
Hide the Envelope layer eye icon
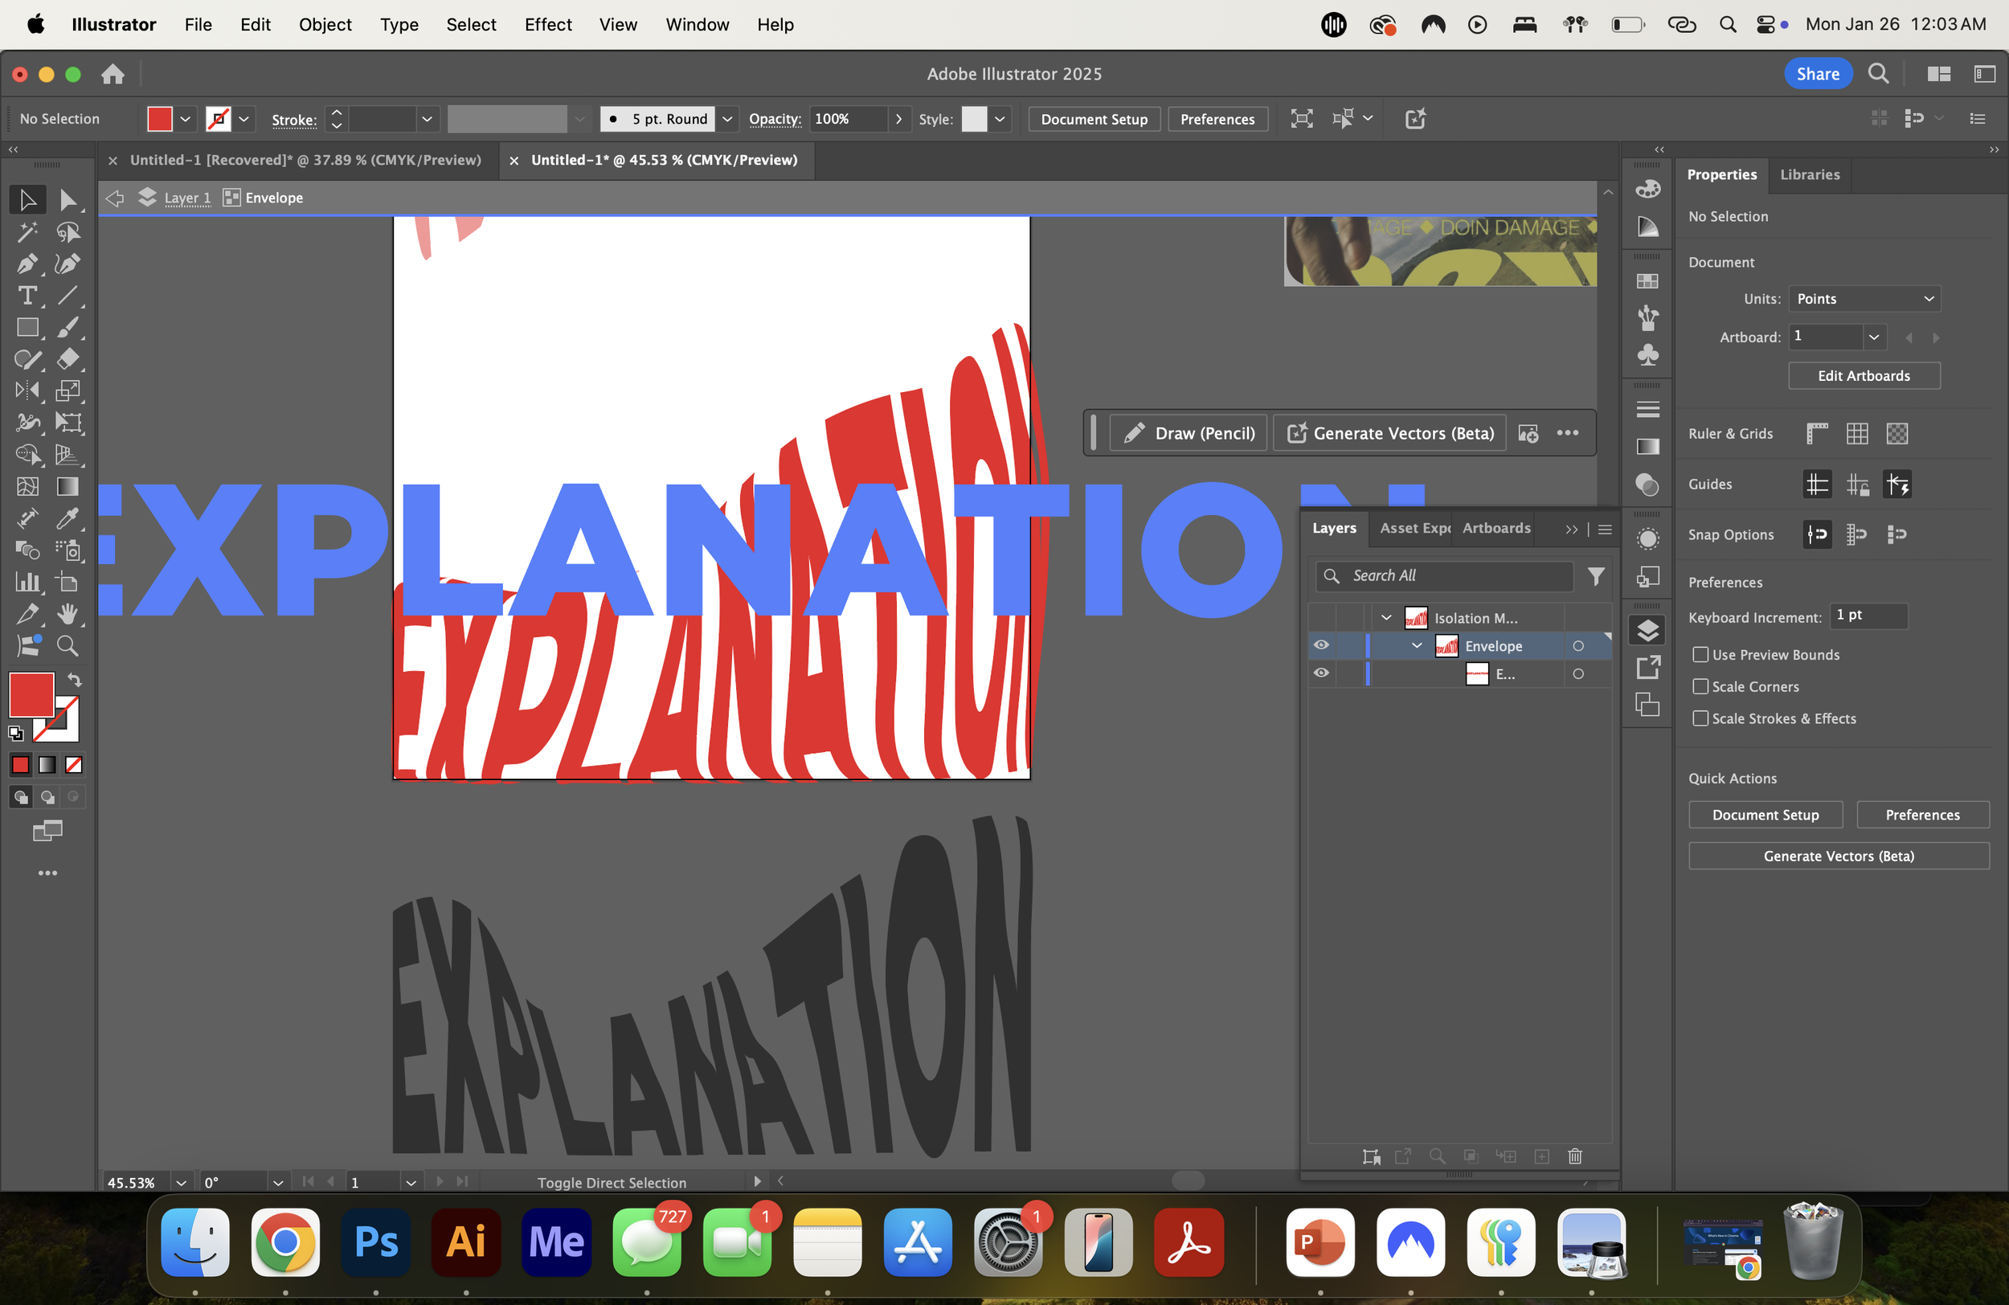click(1321, 646)
